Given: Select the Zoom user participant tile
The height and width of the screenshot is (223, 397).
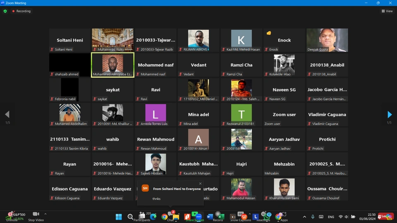Looking at the screenshot, I should [x=284, y=114].
